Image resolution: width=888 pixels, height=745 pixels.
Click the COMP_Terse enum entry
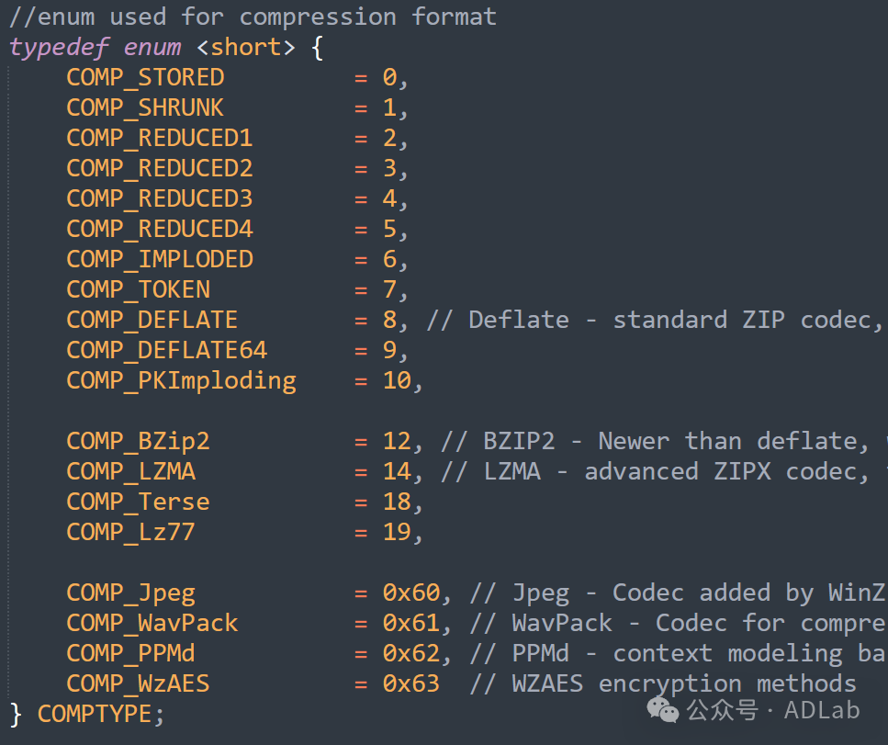(x=138, y=502)
